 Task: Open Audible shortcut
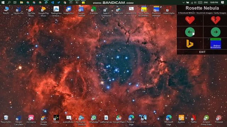click(181, 119)
